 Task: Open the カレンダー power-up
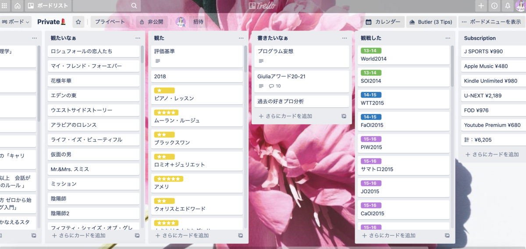tap(383, 22)
